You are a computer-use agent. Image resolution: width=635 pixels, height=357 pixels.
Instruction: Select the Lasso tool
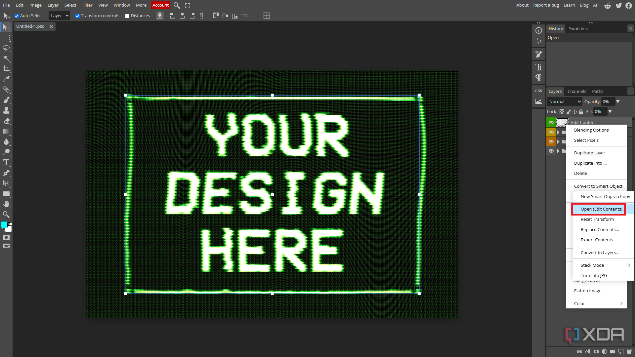[6, 48]
